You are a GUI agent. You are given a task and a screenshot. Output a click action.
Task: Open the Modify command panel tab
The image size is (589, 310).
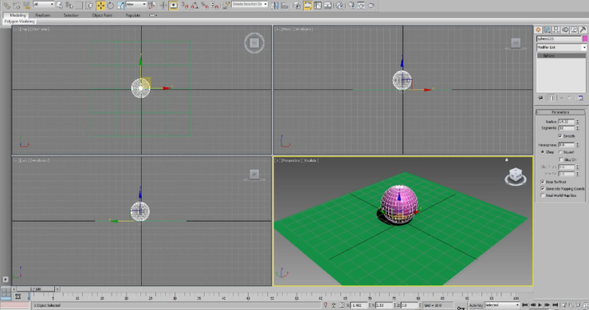tap(547, 29)
